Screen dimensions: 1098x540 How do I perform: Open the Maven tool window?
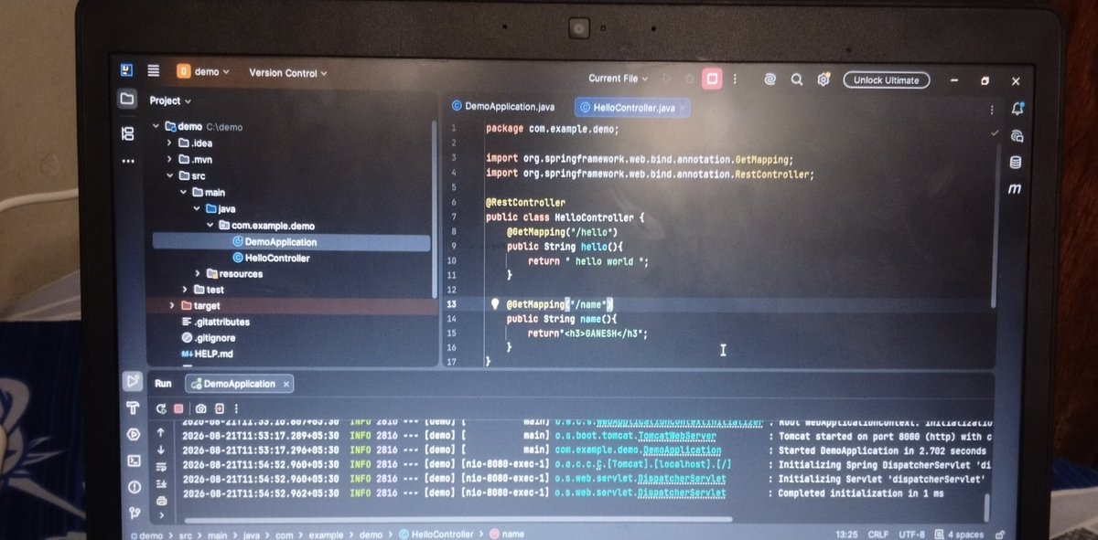1014,189
